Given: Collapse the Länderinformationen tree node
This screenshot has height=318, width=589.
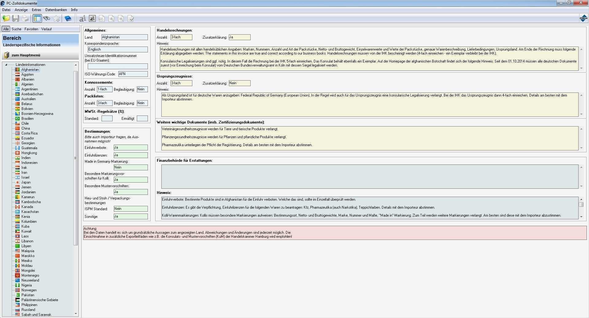Looking at the screenshot, I should 6,65.
